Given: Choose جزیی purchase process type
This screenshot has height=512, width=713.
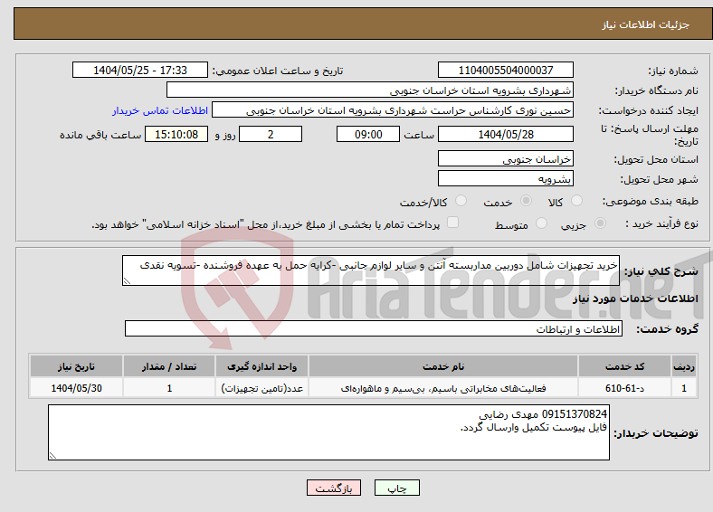Looking at the screenshot, I should coord(600,223).
